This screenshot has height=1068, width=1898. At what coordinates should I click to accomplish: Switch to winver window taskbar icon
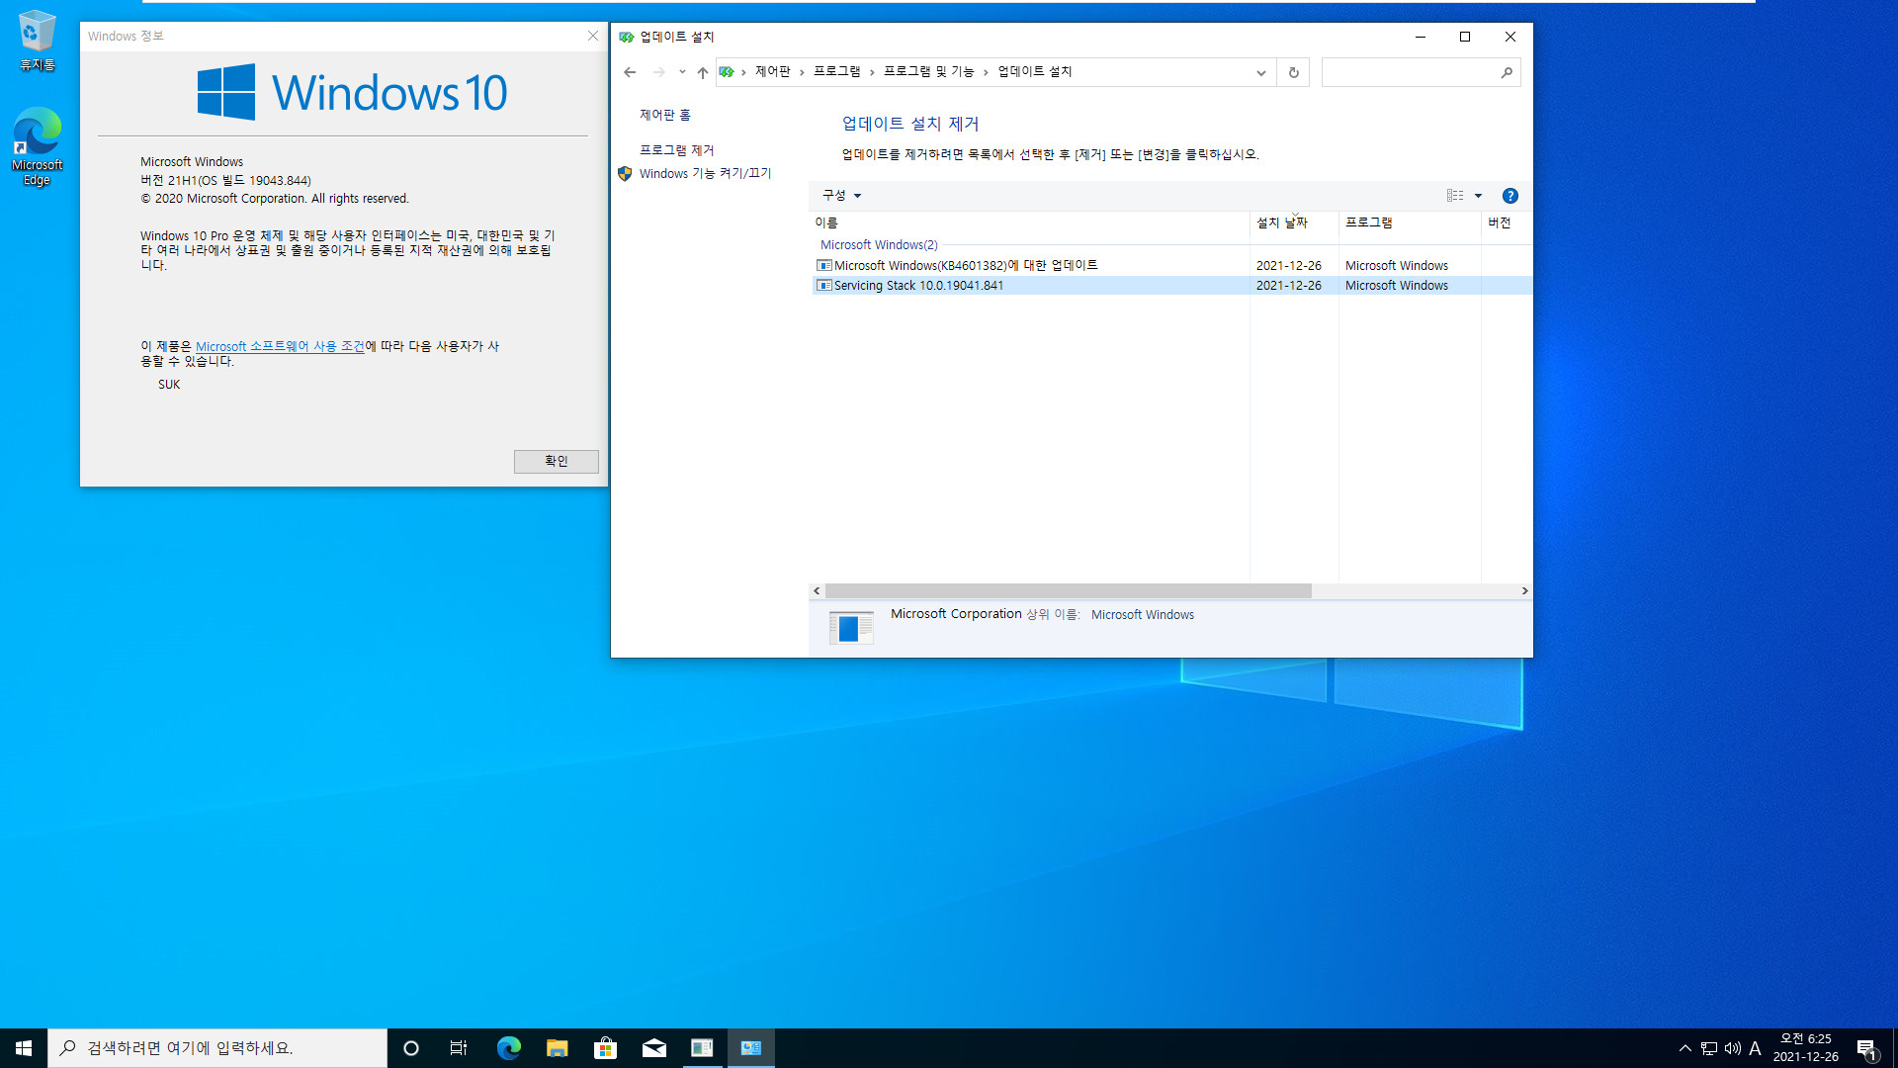point(702,1048)
